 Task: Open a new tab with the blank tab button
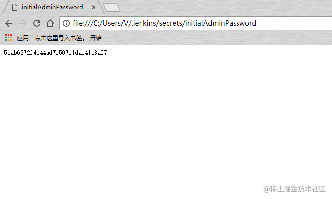112,7
